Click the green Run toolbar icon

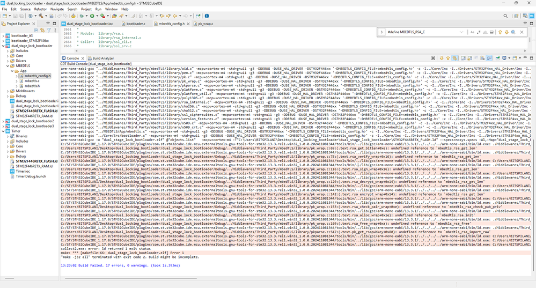92,16
